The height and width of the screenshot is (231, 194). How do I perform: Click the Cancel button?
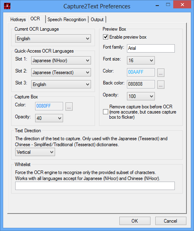[x=171, y=221]
